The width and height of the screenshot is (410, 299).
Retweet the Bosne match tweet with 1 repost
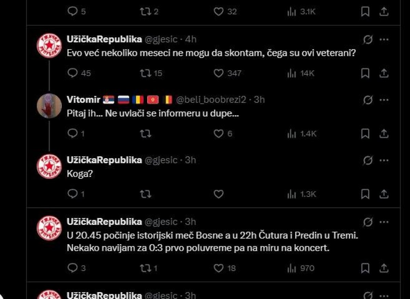[149, 268]
